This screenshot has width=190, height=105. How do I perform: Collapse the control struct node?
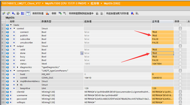point(14,29)
